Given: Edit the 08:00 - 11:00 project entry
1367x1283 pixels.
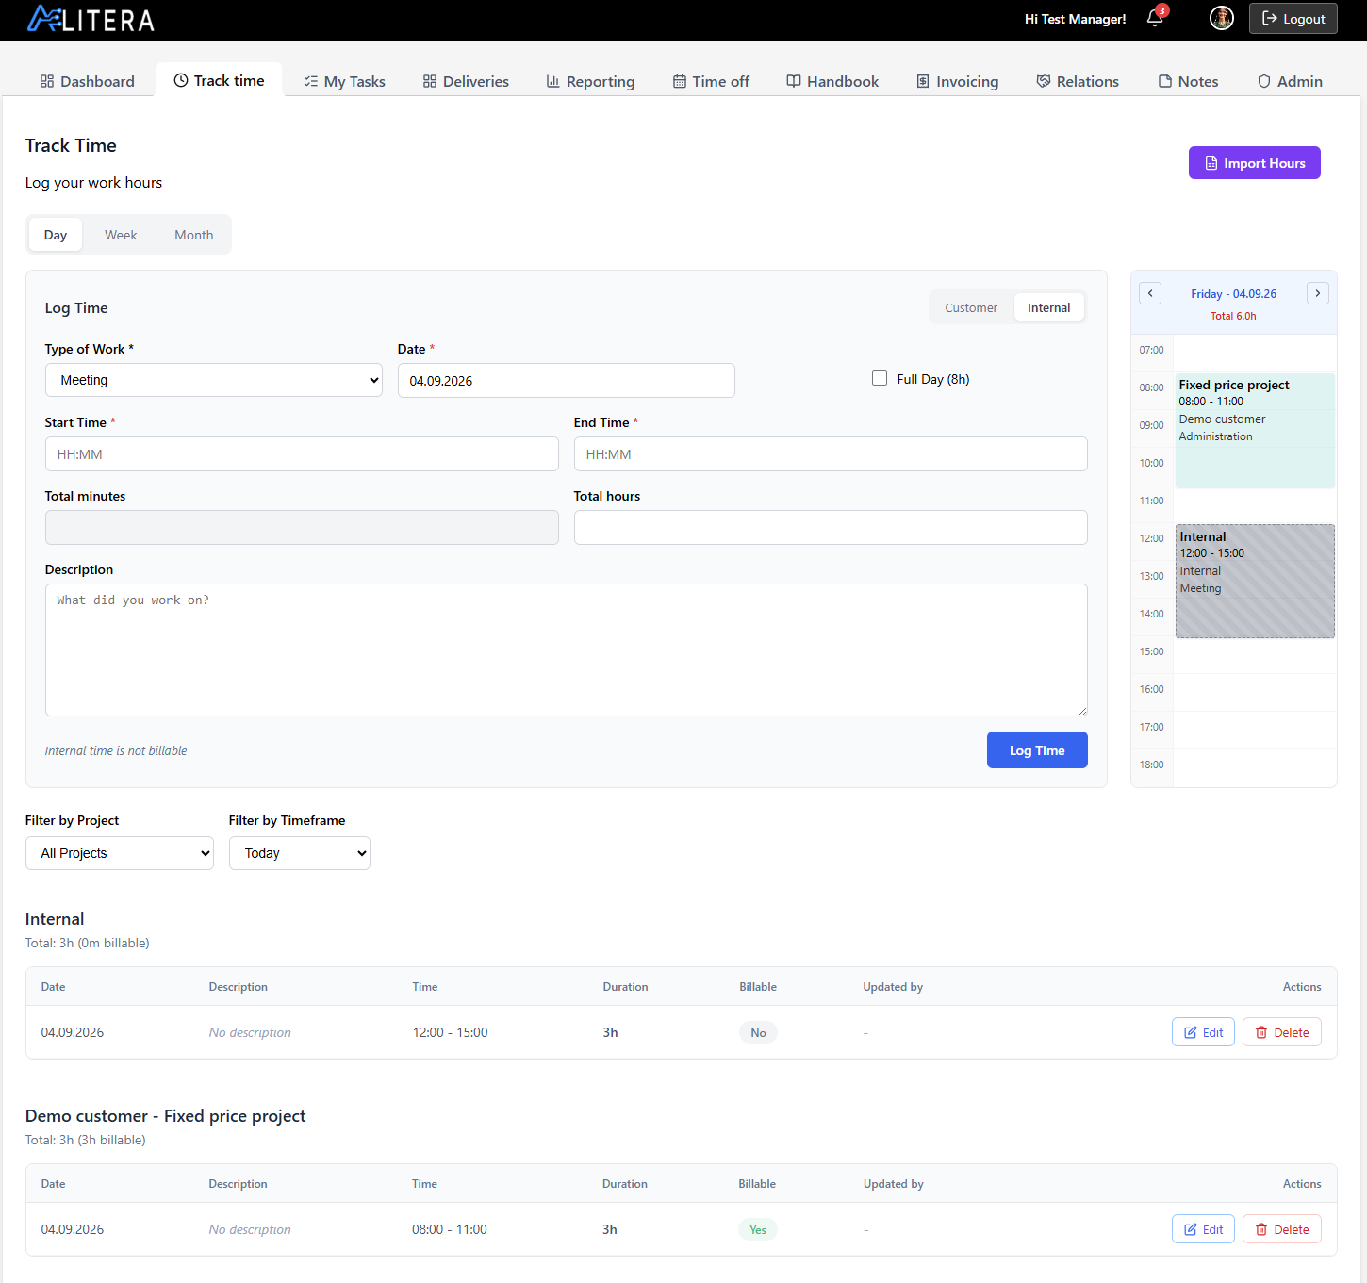Looking at the screenshot, I should [1203, 1229].
